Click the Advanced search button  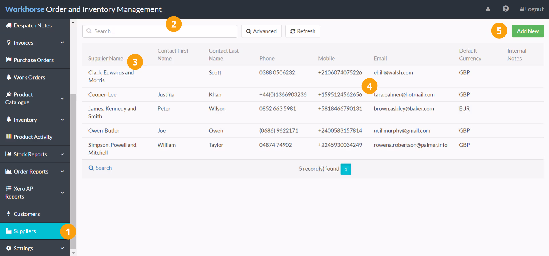261,31
